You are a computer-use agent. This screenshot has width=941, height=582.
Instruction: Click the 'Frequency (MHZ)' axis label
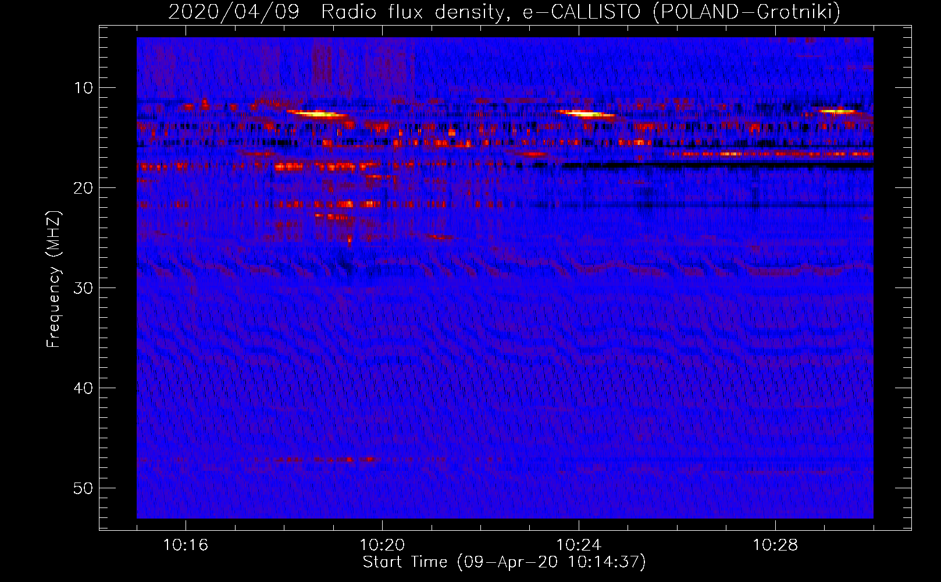[x=54, y=279]
